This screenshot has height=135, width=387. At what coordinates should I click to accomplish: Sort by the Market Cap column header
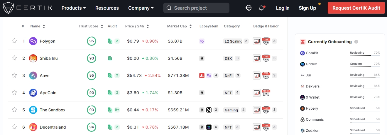179,26
